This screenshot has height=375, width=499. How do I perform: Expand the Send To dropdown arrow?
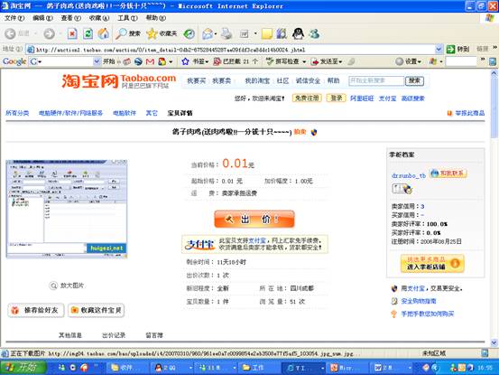coord(340,61)
